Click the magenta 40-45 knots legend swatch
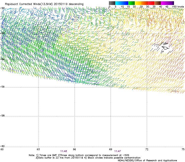185x162 pixels. 164,3
